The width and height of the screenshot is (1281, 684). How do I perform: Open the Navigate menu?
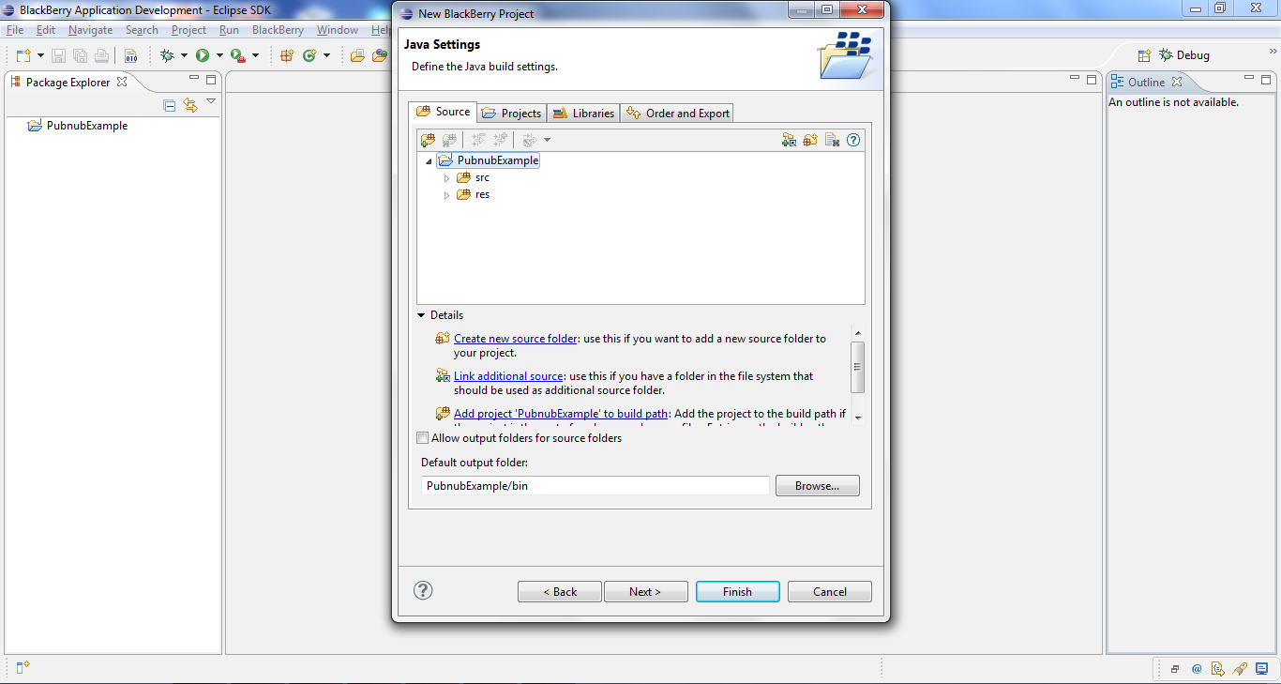tap(90, 30)
